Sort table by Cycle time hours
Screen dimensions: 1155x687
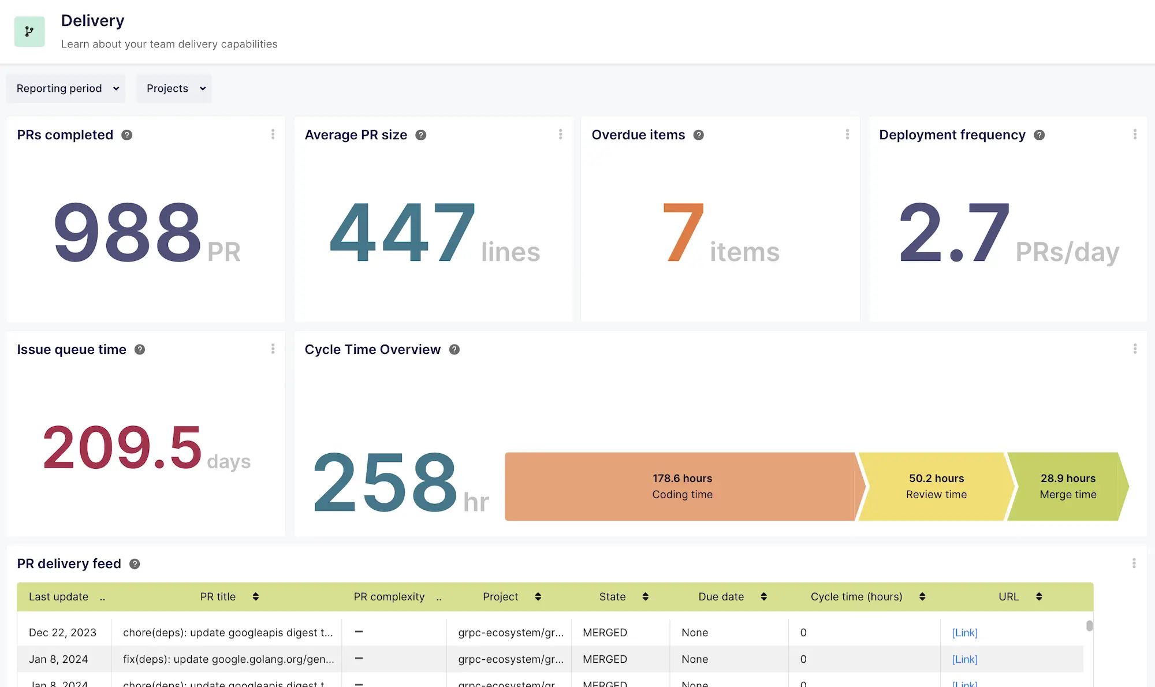922,596
